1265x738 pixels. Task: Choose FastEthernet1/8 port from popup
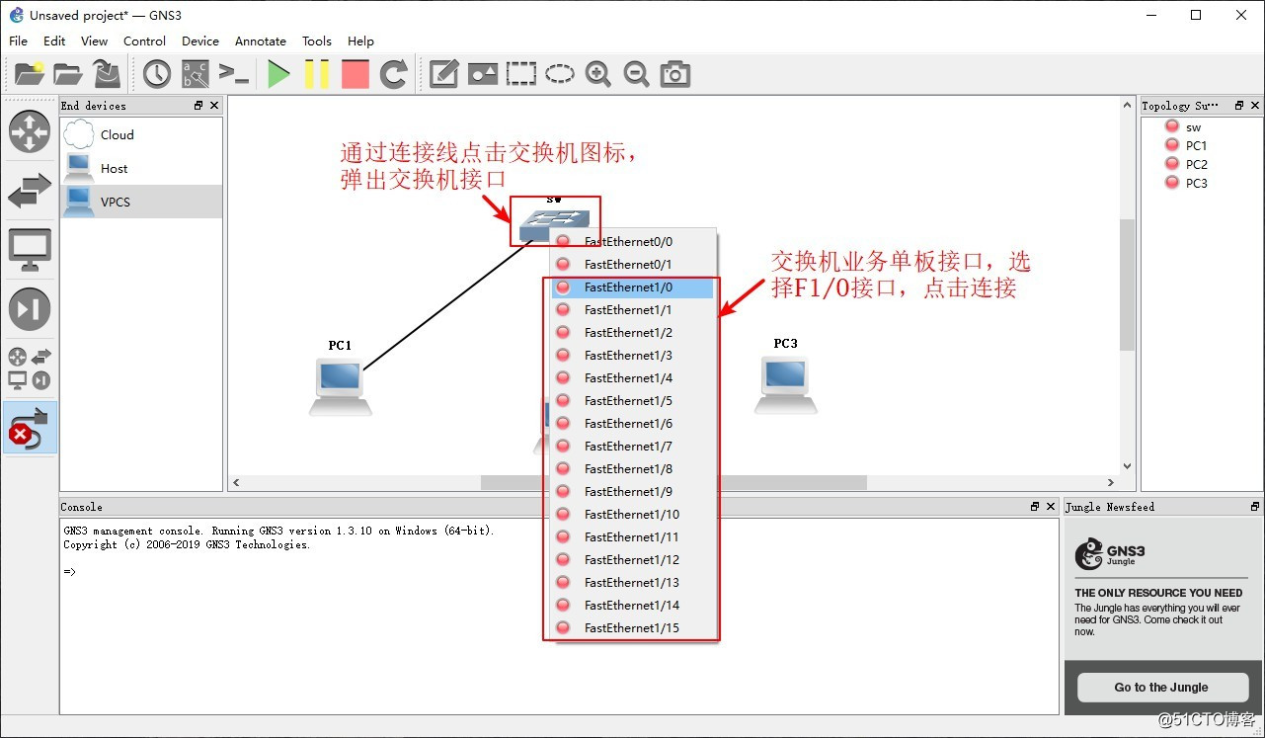click(x=632, y=468)
